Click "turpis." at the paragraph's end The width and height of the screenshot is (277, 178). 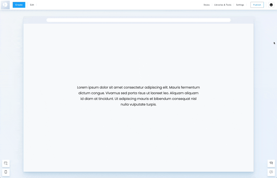pos(151,104)
